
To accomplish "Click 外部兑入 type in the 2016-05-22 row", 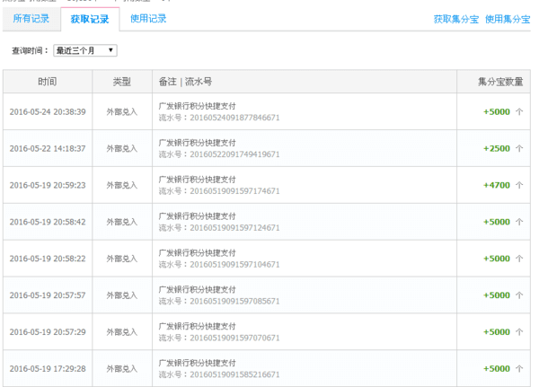I will 122,148.
